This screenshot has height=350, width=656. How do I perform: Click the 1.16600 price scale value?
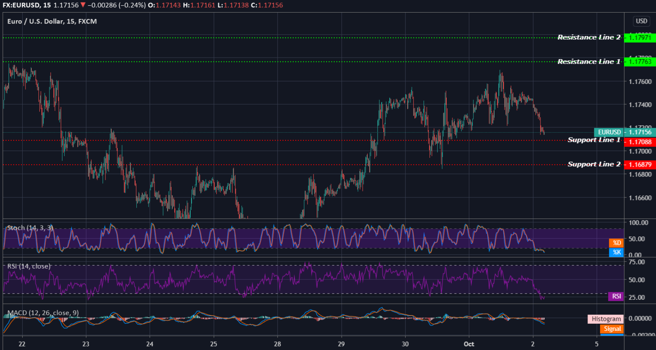[640, 198]
